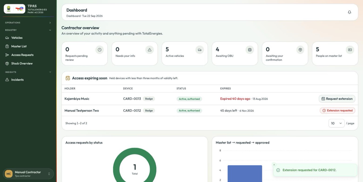Expand the Operations sidebar section

28,23
